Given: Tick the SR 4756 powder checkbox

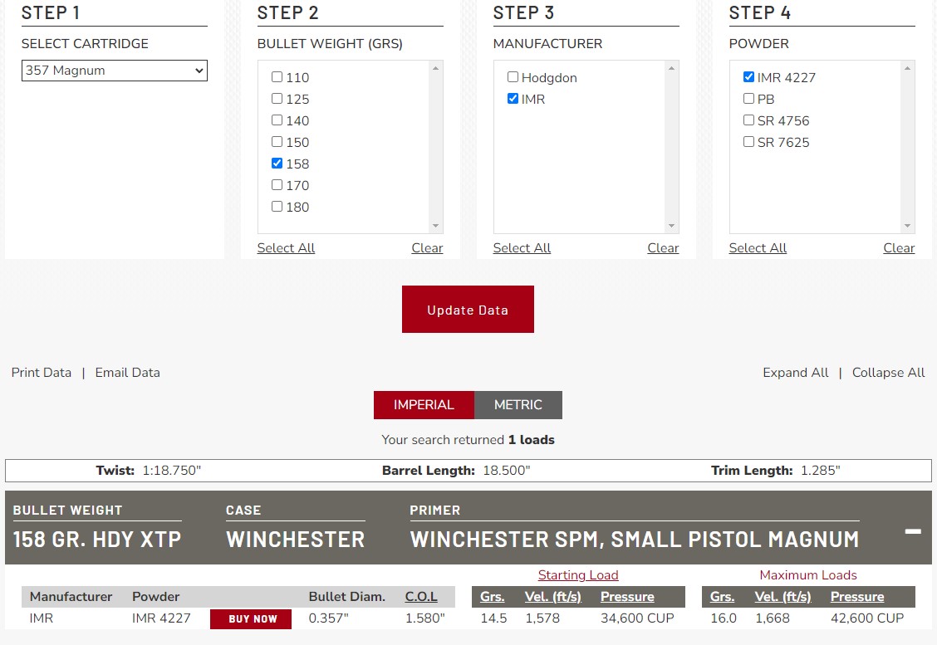Looking at the screenshot, I should (x=749, y=120).
